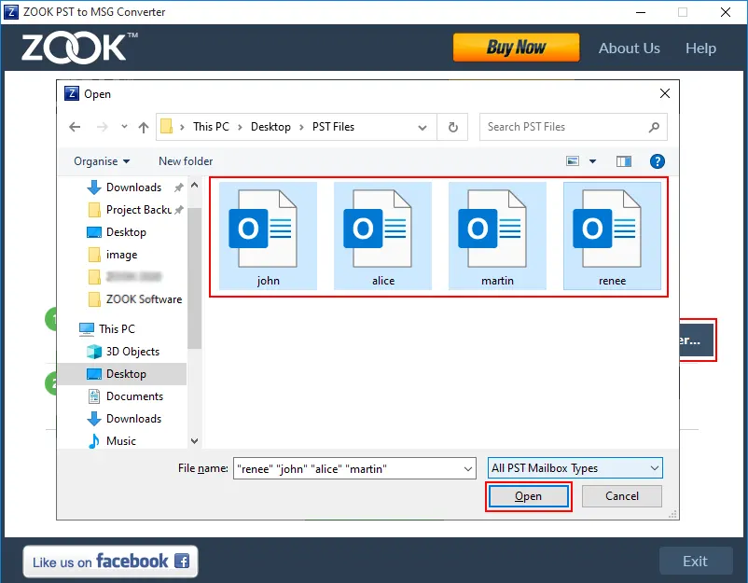Open Downloads under This PC
This screenshot has width=748, height=583.
133,419
